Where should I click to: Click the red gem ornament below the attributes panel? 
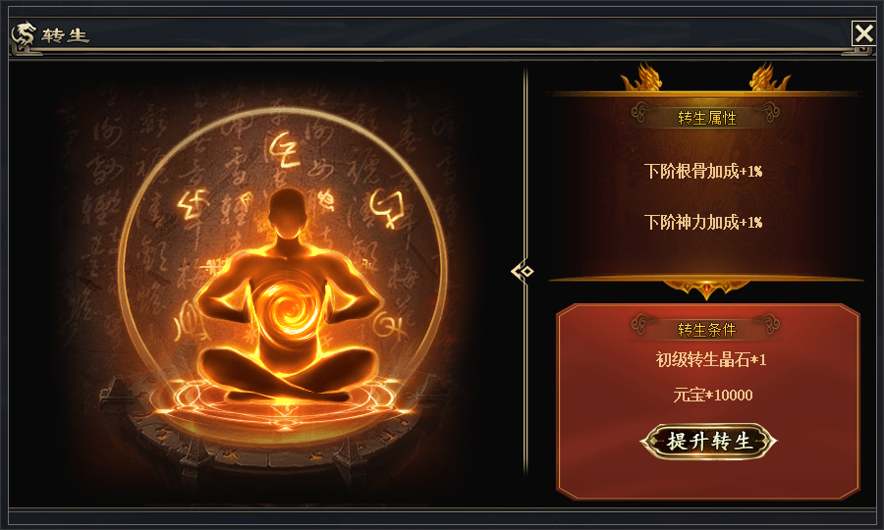coord(706,291)
